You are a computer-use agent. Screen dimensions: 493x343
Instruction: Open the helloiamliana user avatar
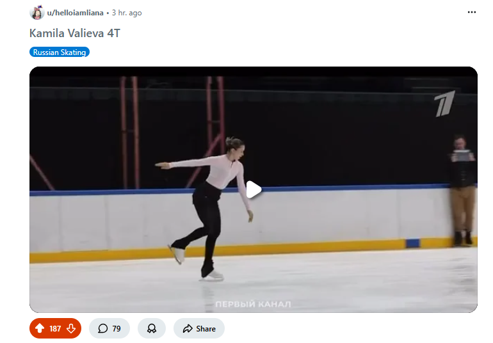coord(37,13)
